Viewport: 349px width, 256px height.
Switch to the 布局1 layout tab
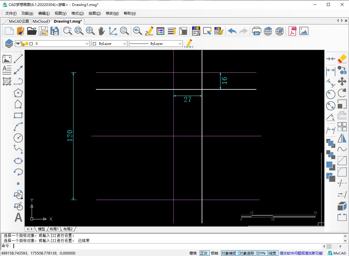tap(54, 229)
